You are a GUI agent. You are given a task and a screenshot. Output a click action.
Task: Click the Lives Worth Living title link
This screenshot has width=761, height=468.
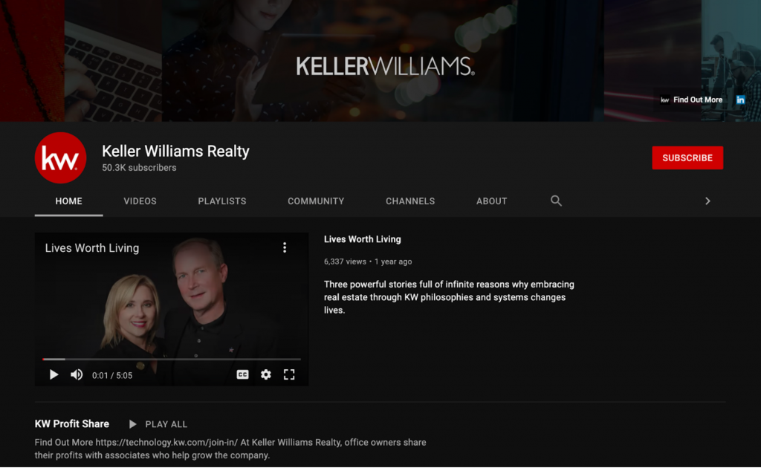[363, 239]
